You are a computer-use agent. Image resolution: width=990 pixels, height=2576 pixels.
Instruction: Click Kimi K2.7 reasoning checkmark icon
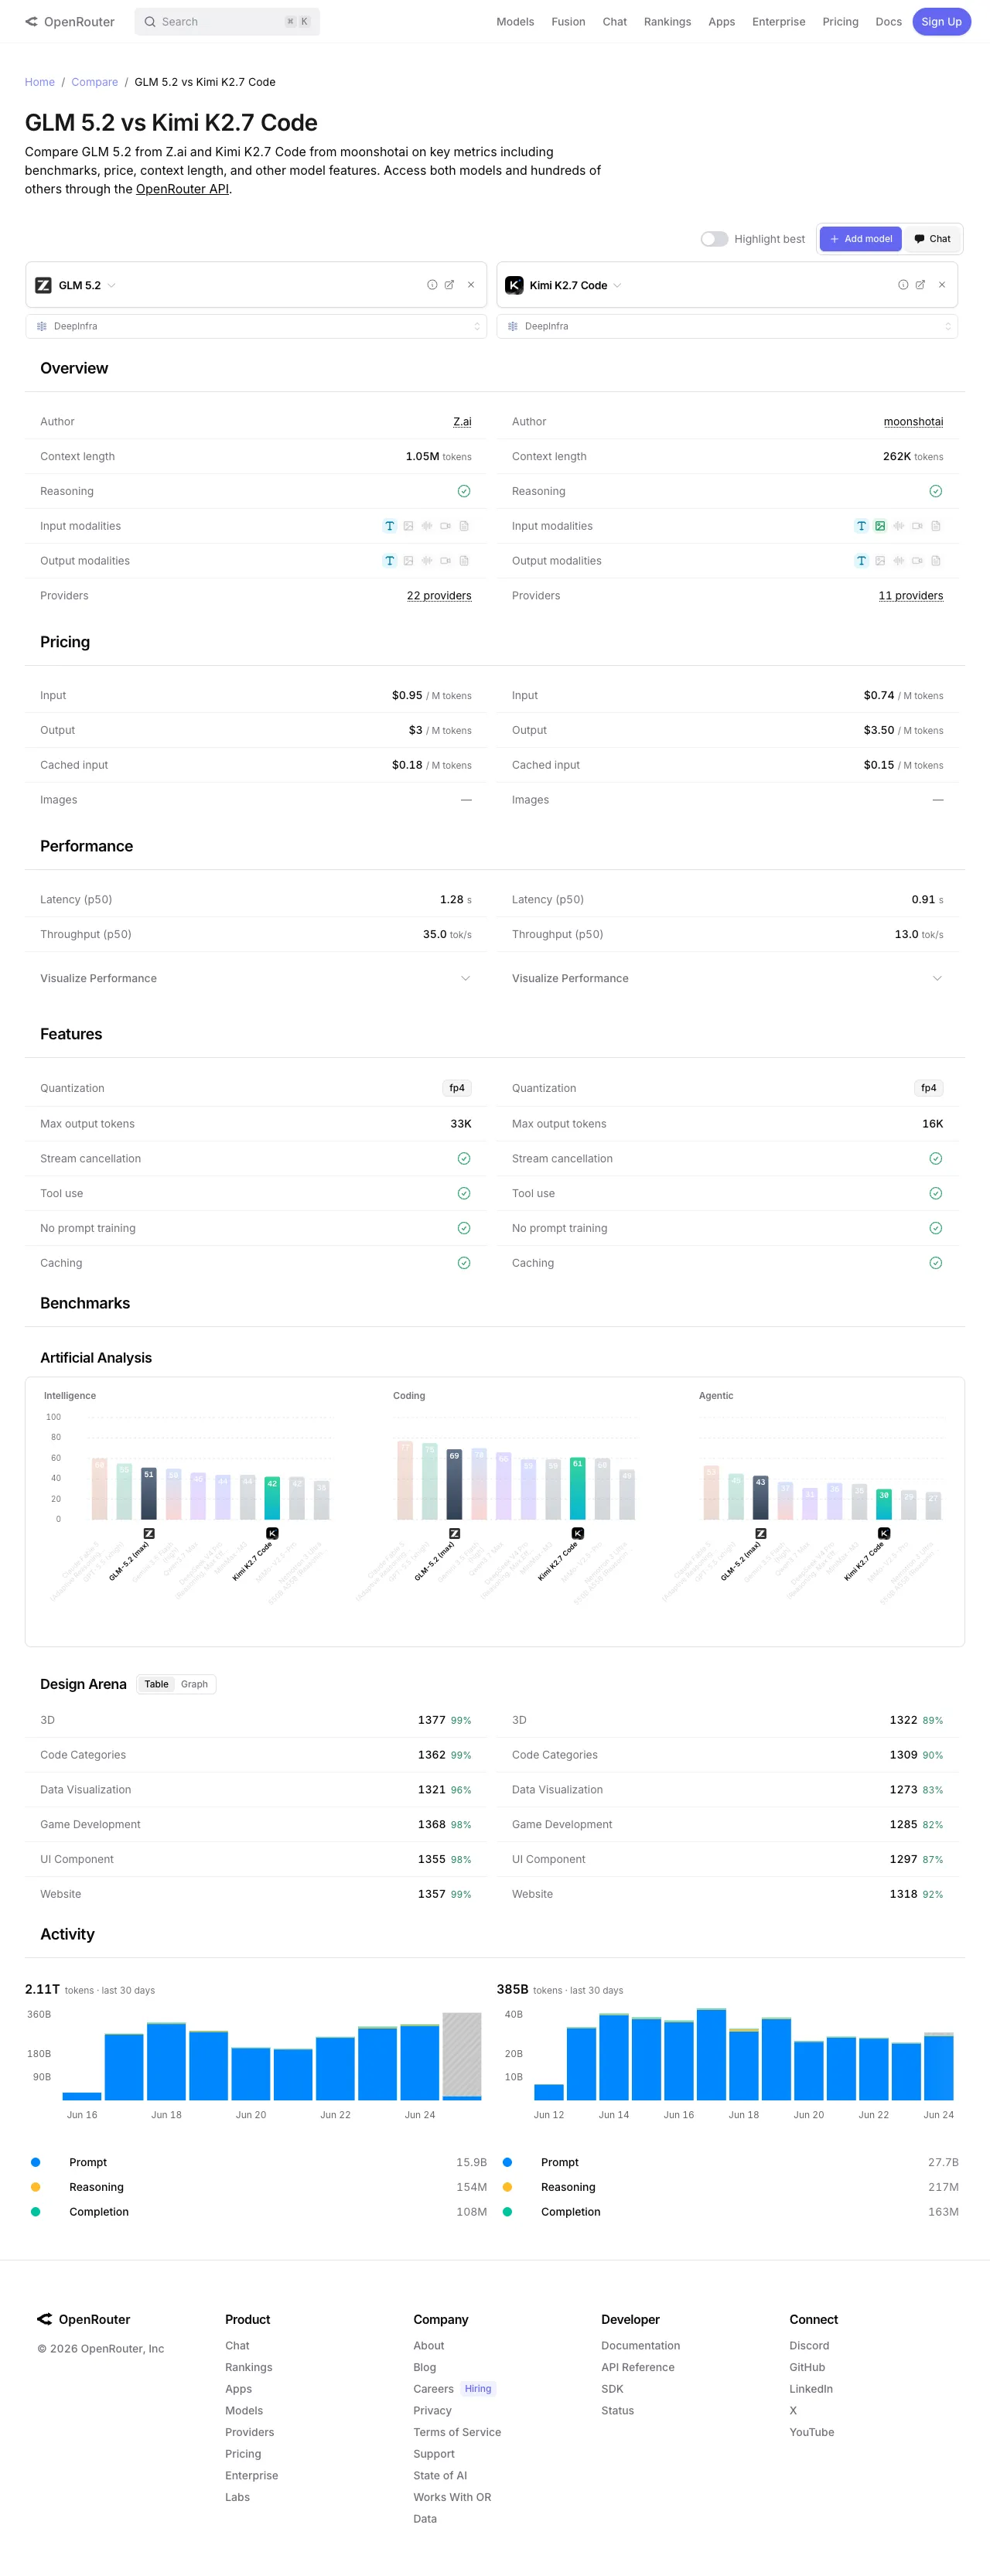[x=936, y=491]
